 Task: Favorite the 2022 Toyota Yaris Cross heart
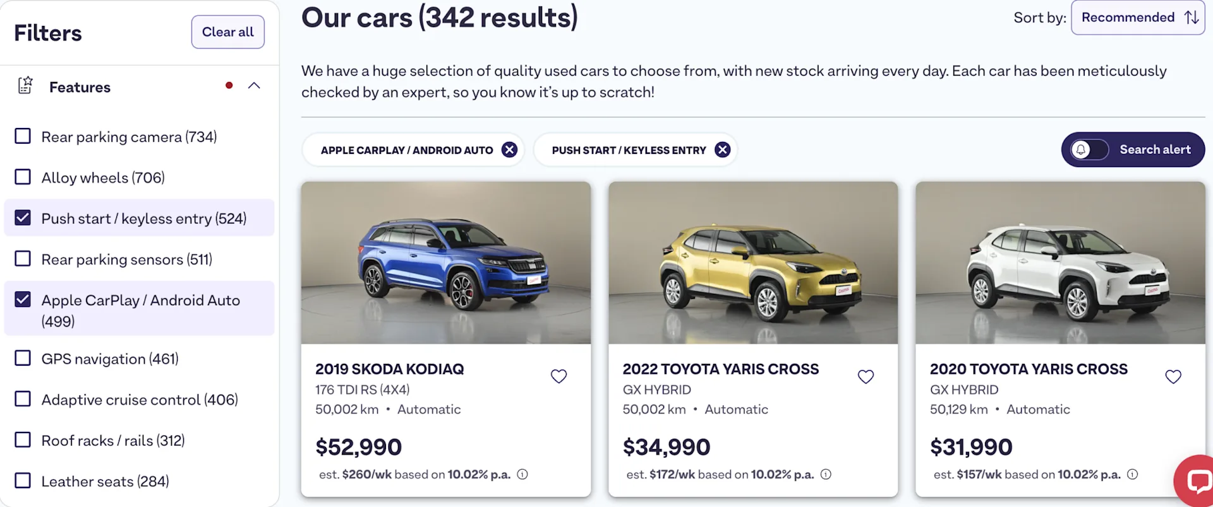click(x=866, y=376)
